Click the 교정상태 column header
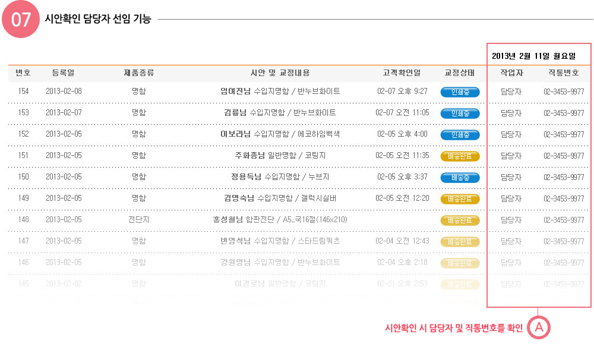594x350 pixels. point(460,73)
